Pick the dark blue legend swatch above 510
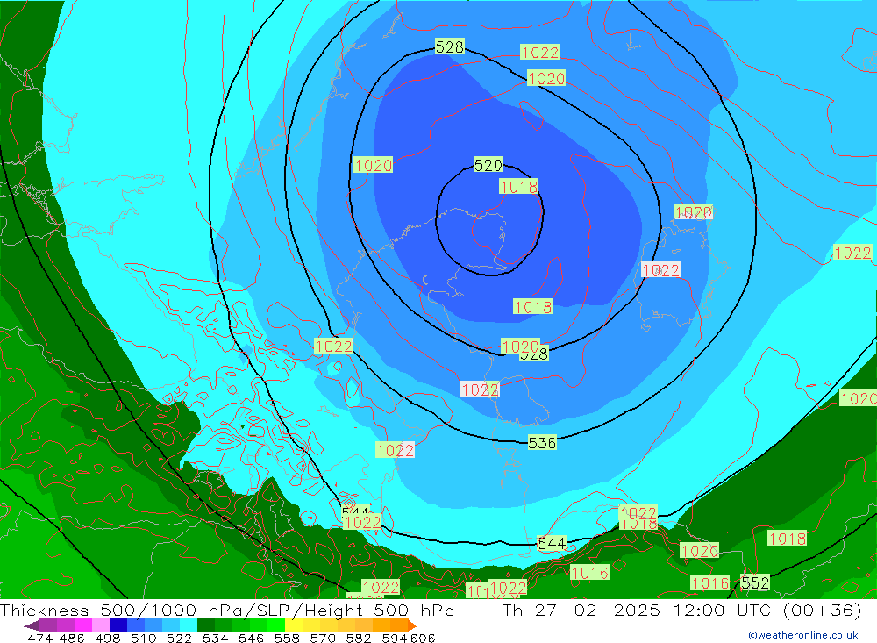 pos(118,625)
